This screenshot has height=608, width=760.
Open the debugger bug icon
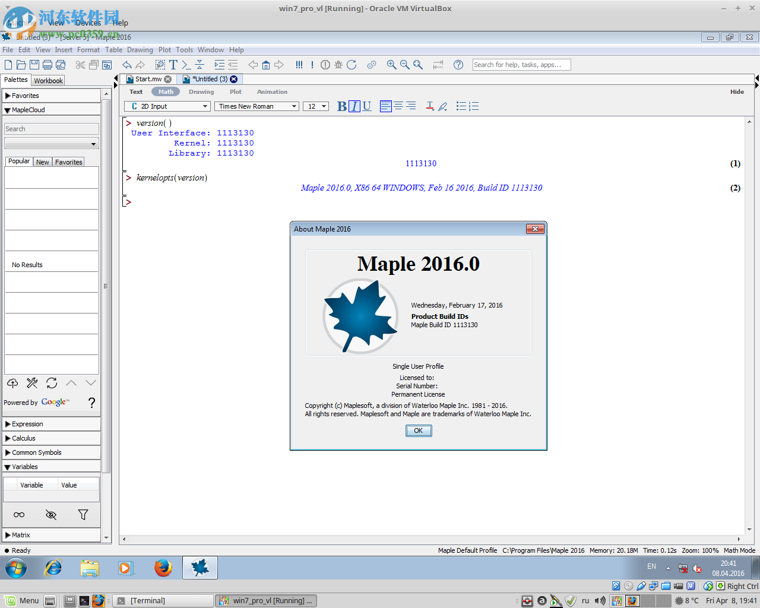338,65
